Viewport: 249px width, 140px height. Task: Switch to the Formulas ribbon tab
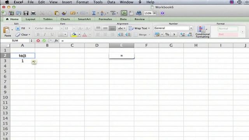[x=105, y=19]
